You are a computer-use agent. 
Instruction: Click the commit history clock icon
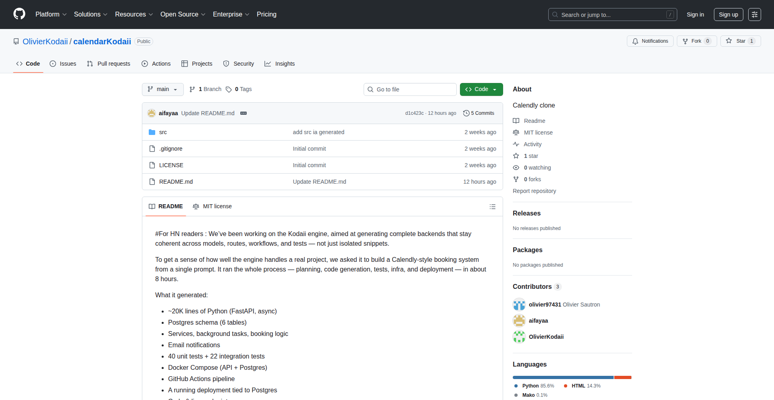click(466, 113)
